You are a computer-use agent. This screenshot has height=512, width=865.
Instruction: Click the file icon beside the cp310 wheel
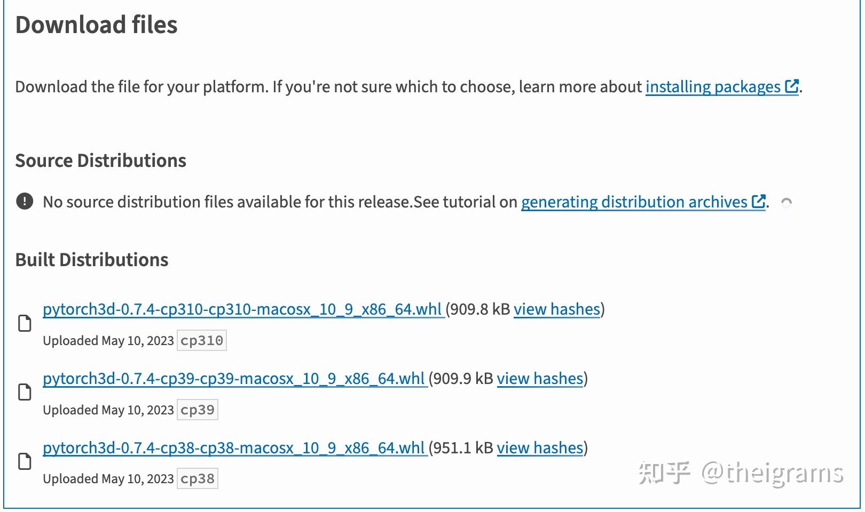[x=25, y=323]
